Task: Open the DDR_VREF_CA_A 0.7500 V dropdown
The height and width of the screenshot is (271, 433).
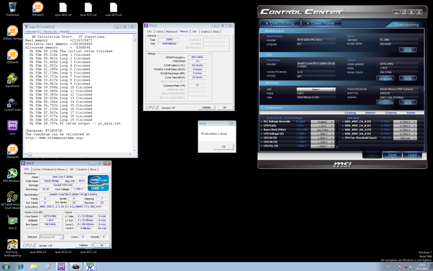Action: click(x=405, y=122)
